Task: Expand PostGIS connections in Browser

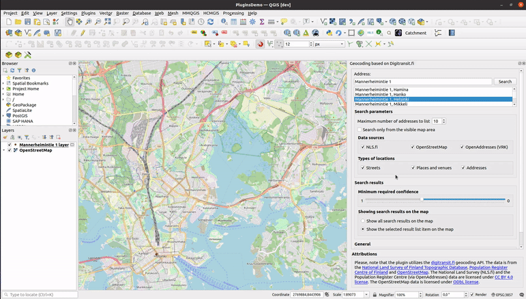Action: (x=3, y=115)
